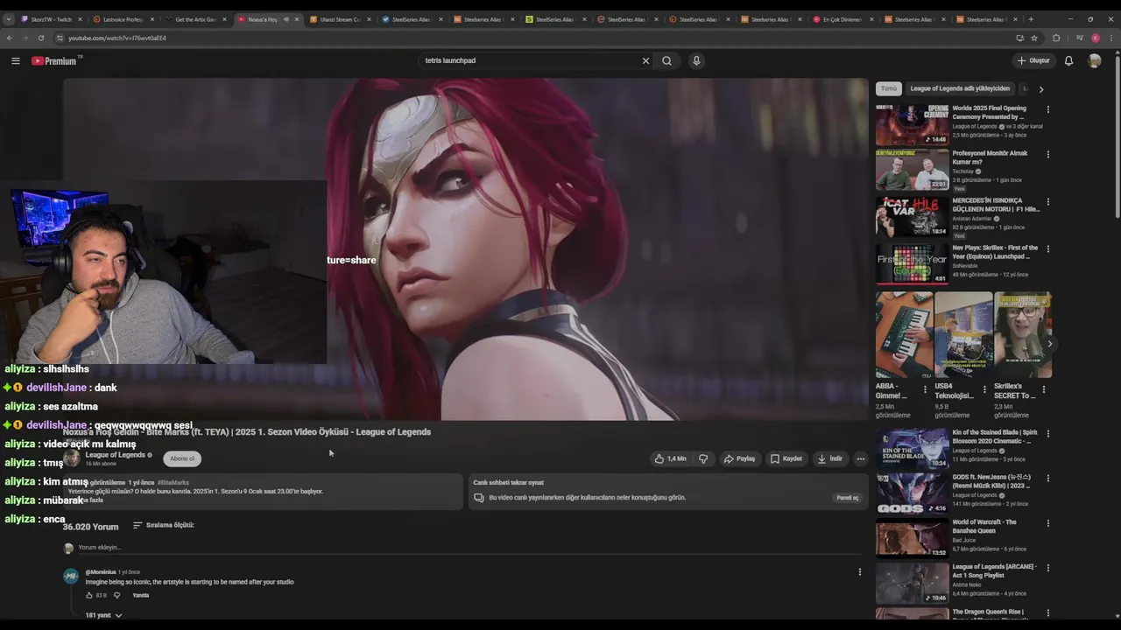The width and height of the screenshot is (1121, 630).
Task: Bookmark this page with the star icon
Action: pos(1034,38)
